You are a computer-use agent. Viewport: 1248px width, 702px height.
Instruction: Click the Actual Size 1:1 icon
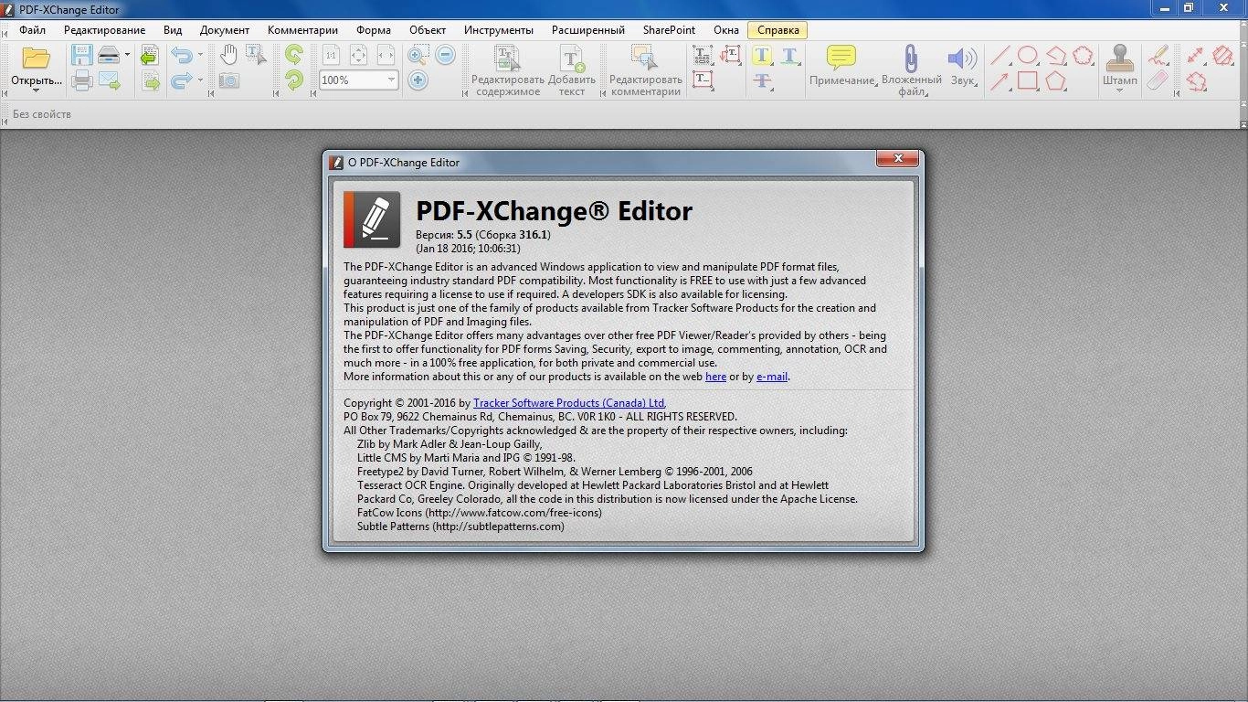pyautogui.click(x=331, y=55)
